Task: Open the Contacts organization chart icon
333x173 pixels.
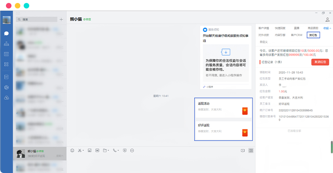Action: pos(6,44)
